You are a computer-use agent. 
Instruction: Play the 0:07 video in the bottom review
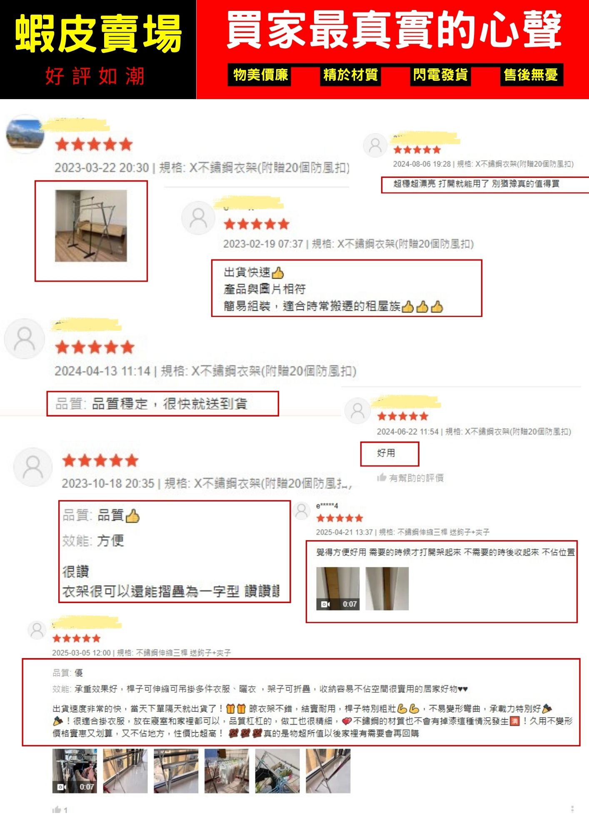pos(75,771)
